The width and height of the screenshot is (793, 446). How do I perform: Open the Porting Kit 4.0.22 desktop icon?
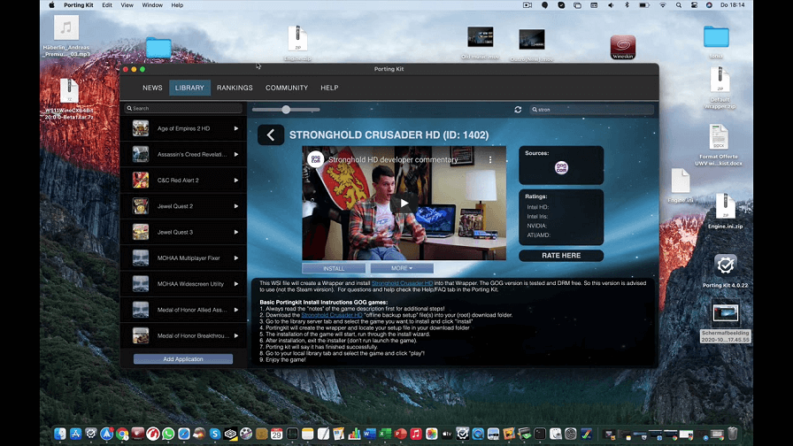point(725,265)
